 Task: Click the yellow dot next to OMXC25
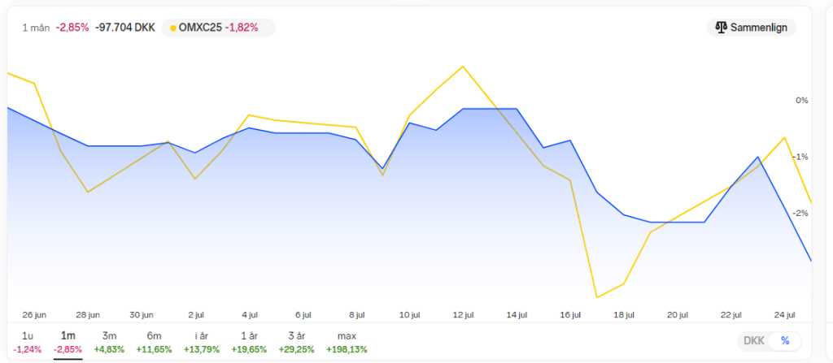pos(172,28)
